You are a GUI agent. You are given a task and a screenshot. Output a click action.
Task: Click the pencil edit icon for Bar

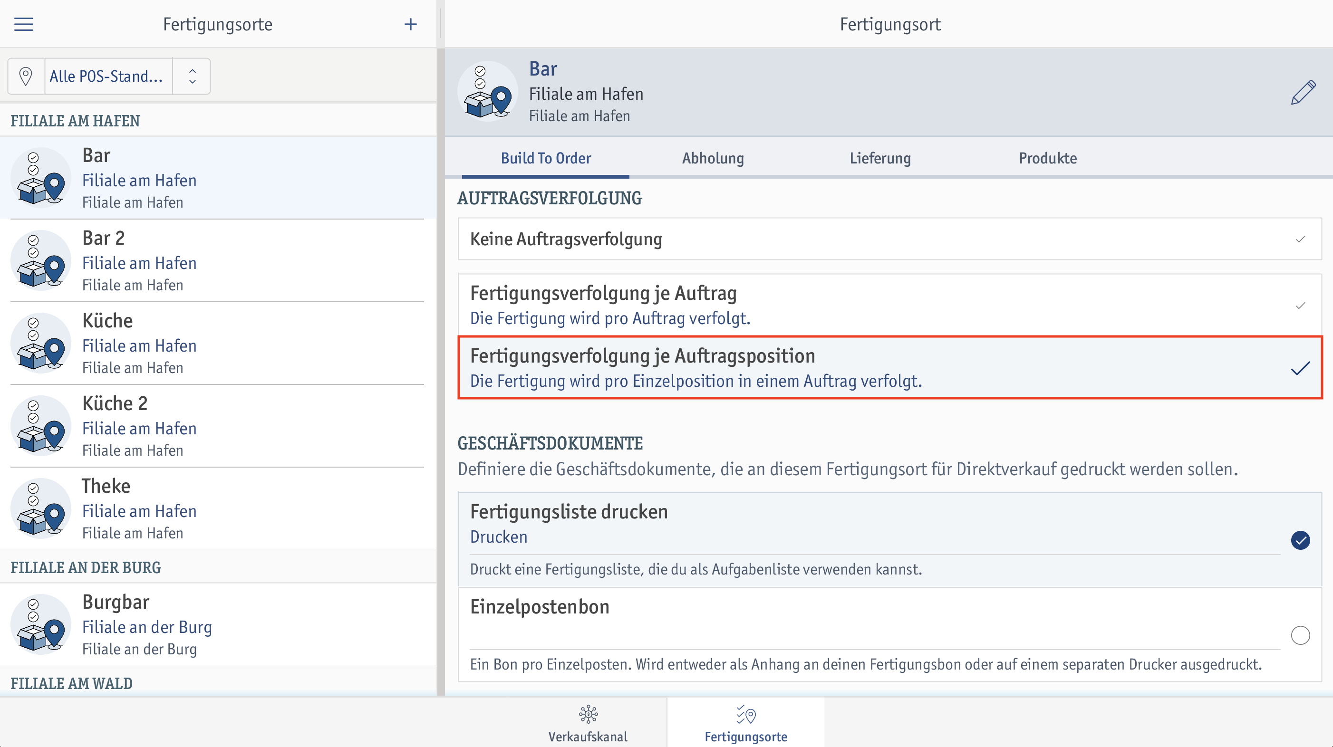1303,93
